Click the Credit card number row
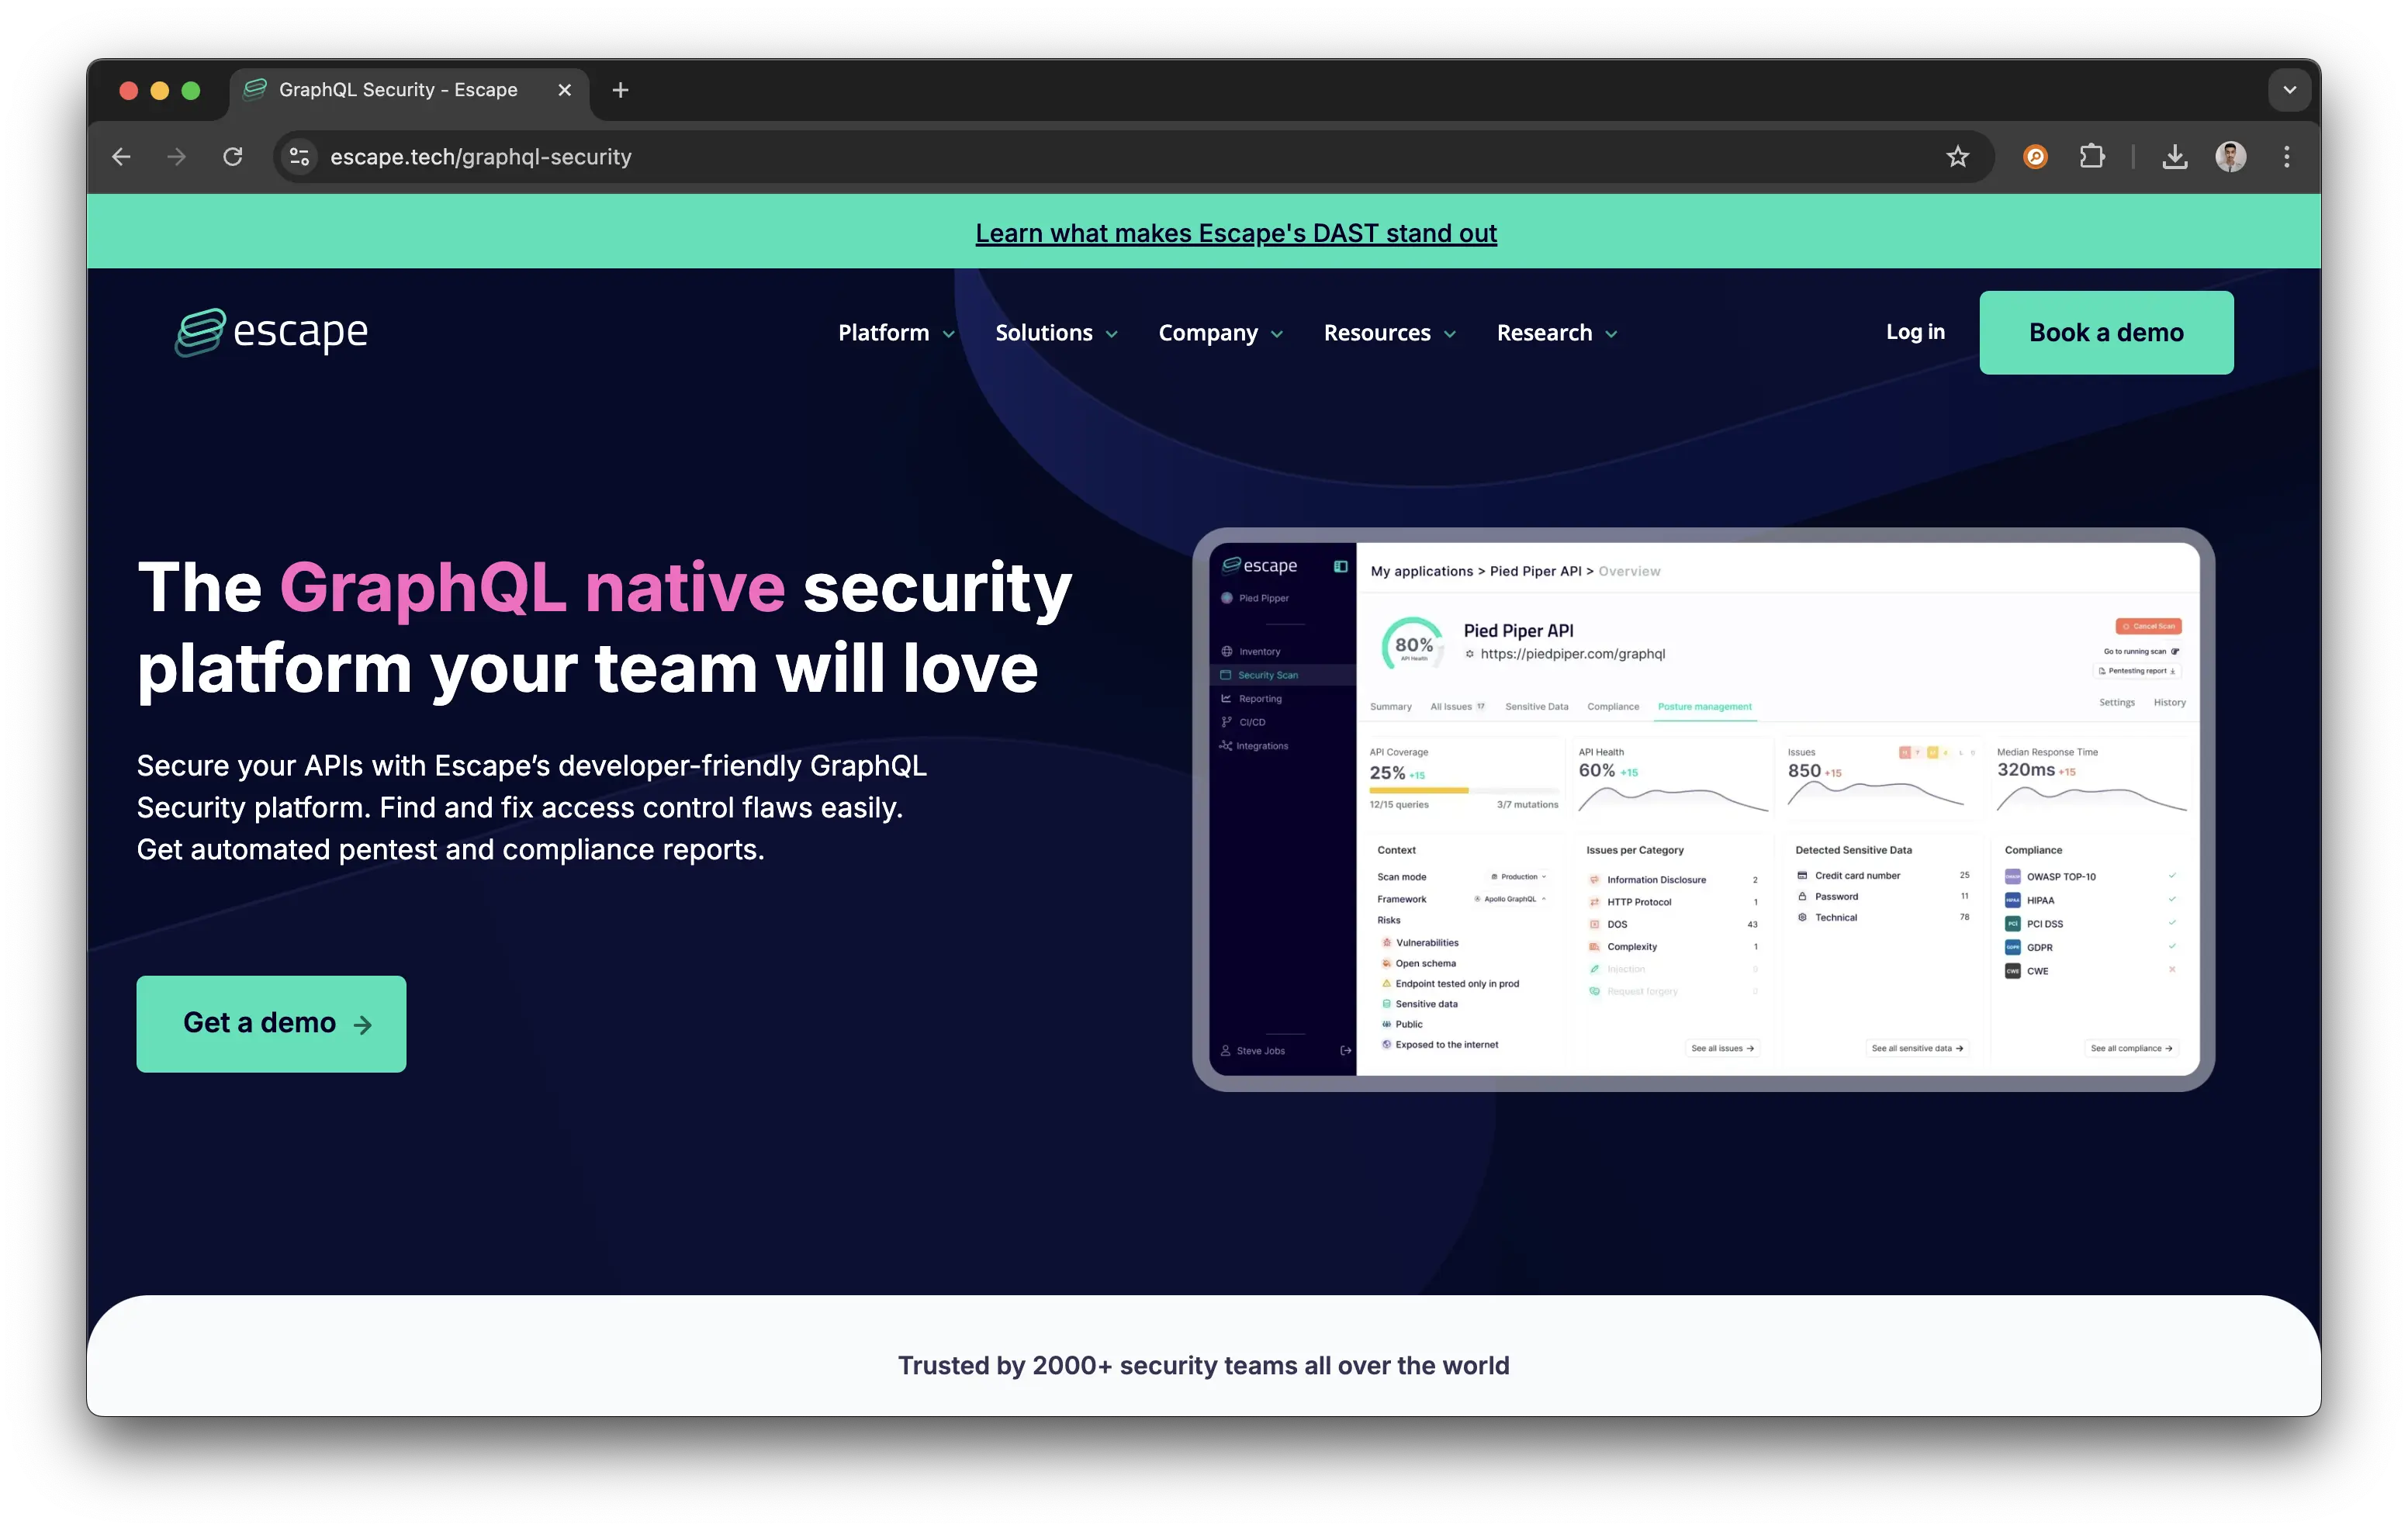Viewport: 2408px width, 1531px height. coord(1883,875)
